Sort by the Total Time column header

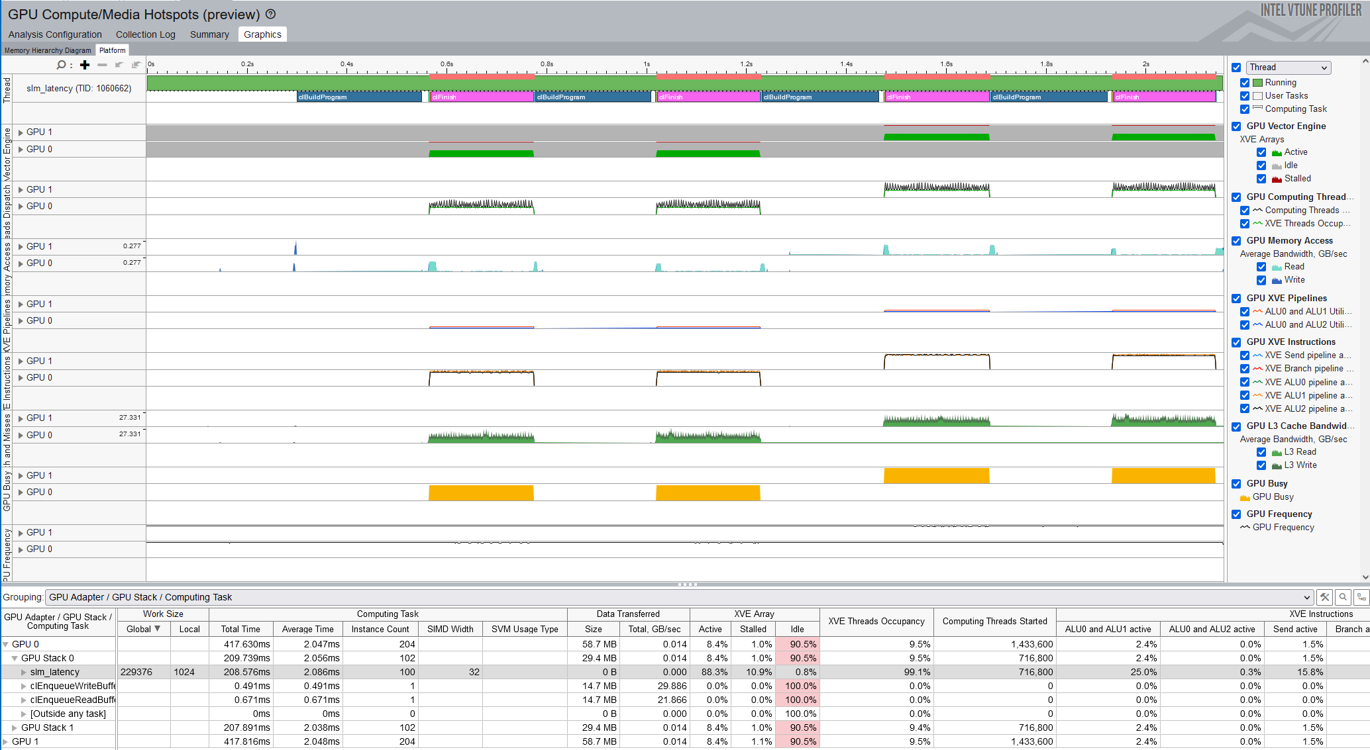[x=240, y=629]
